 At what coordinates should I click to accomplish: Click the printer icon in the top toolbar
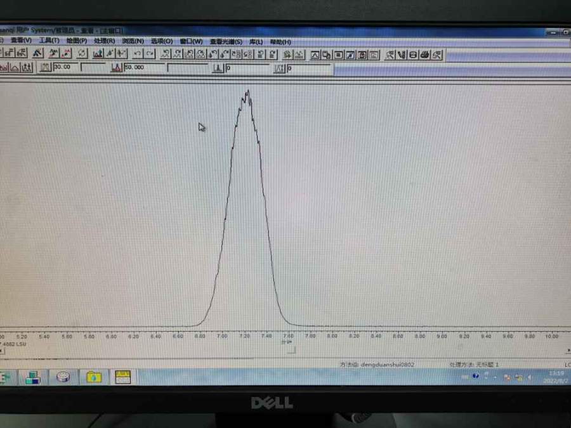[x=425, y=55]
